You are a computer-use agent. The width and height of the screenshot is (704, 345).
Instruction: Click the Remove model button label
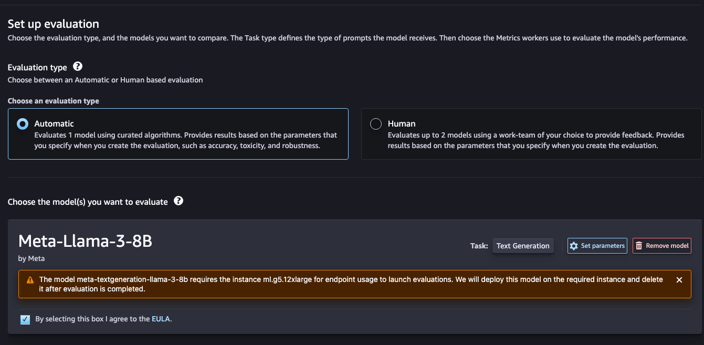(667, 246)
